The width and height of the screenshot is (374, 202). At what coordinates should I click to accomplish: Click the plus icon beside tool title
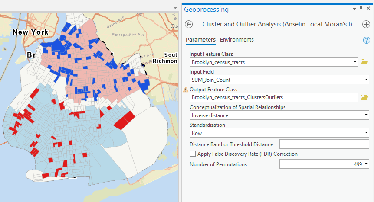tap(366, 24)
